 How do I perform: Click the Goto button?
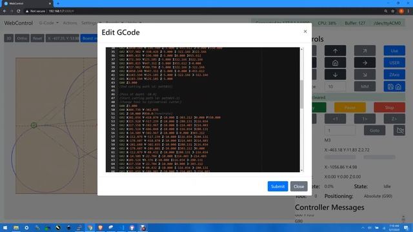click(374, 130)
